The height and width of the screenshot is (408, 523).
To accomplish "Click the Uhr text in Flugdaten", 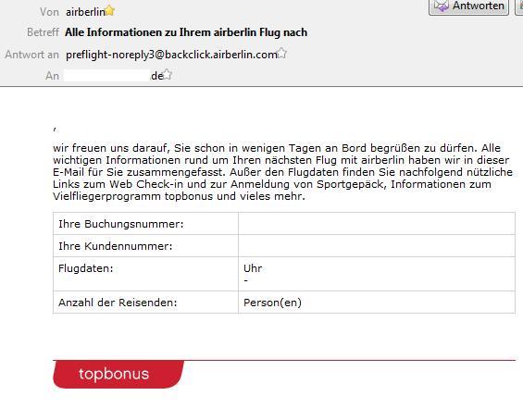I will [253, 268].
